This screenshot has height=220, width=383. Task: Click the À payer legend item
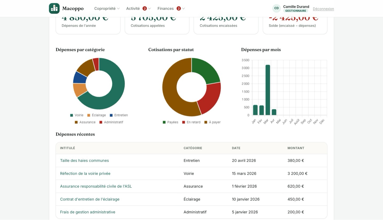point(212,122)
